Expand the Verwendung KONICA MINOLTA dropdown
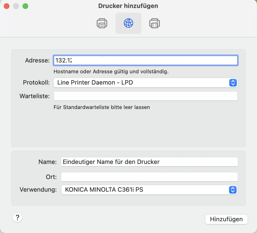This screenshot has width=257, height=233. click(x=149, y=189)
